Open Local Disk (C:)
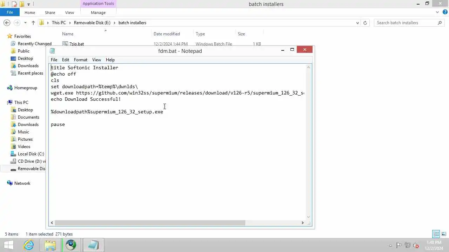Image resolution: width=449 pixels, height=252 pixels. pos(31,154)
